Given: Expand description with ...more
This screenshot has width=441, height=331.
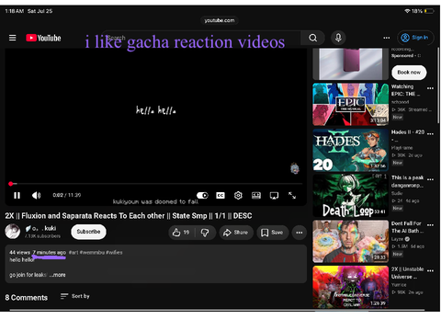Looking at the screenshot, I should 58,275.
